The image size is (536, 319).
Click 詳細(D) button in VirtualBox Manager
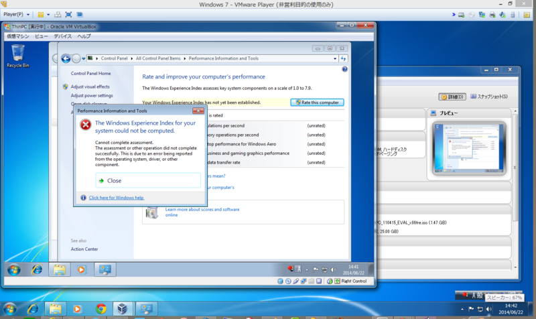tap(452, 97)
